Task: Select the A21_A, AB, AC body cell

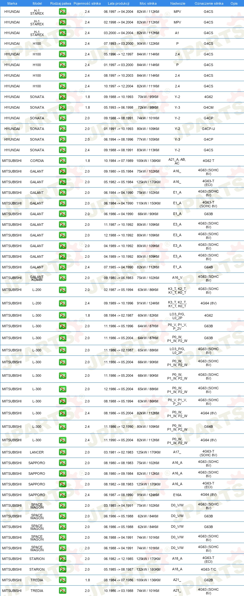Action: click(177, 161)
